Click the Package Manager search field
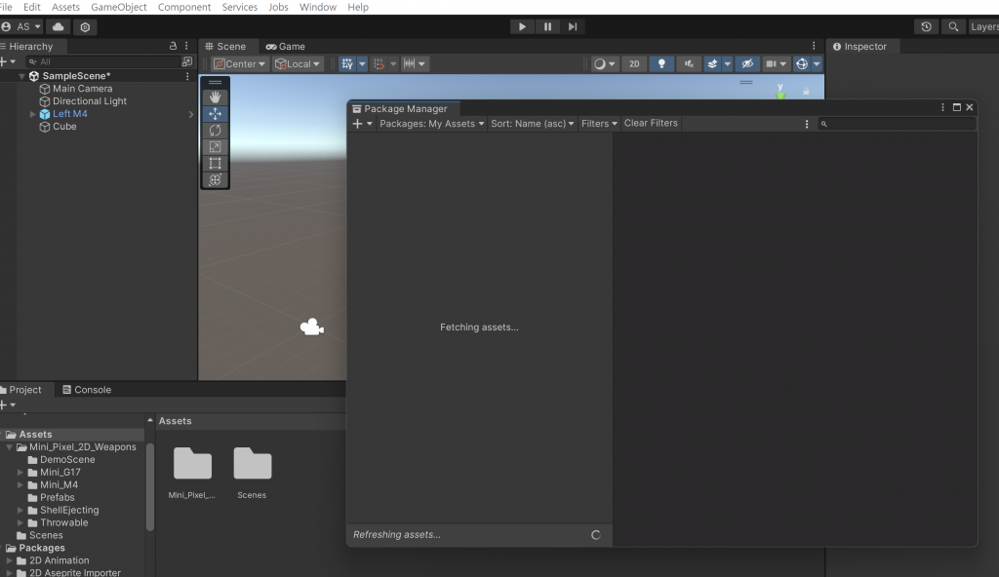Viewport: 999px width, 577px height. pyautogui.click(x=897, y=124)
